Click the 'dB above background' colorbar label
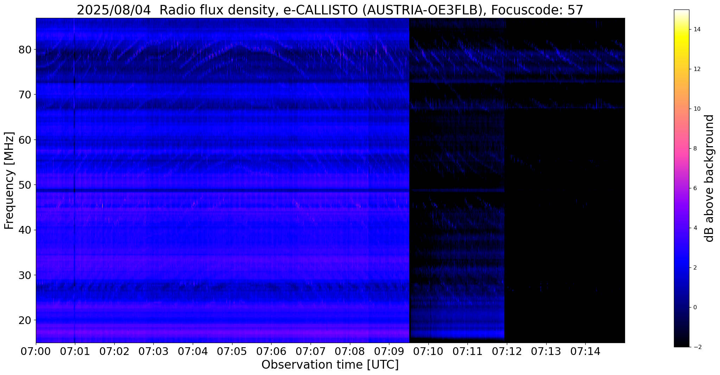Screen dimensions: 720x375 pyautogui.click(x=709, y=178)
